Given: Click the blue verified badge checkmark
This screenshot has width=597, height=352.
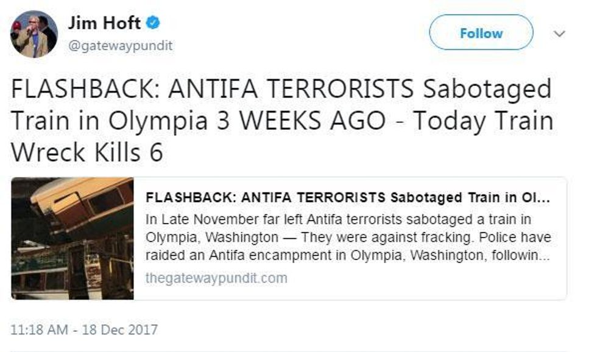Looking at the screenshot, I should click(153, 23).
